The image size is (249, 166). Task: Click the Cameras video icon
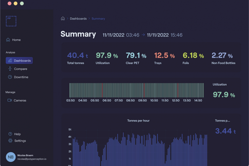coord(10,100)
